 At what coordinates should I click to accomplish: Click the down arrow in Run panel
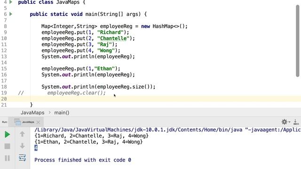coord(22,146)
